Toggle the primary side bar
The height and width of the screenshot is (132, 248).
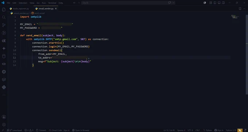click(215, 3)
